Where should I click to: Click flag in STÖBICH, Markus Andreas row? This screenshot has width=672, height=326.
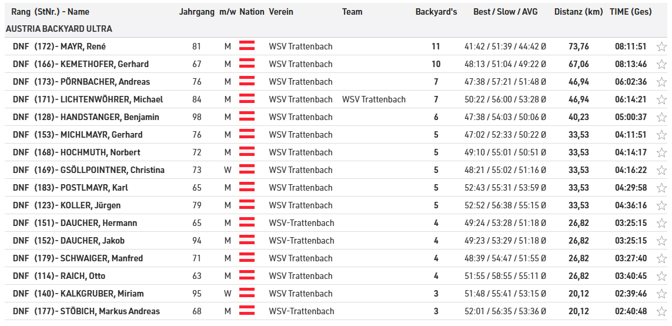[247, 310]
